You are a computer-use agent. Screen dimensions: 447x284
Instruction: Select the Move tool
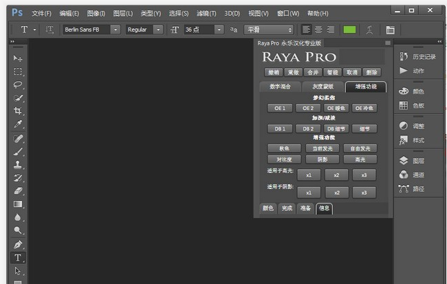[x=18, y=58]
